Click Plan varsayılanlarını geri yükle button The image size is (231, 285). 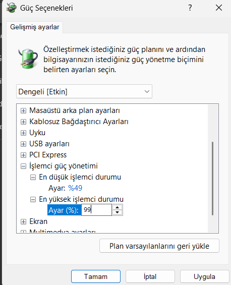tap(159, 246)
